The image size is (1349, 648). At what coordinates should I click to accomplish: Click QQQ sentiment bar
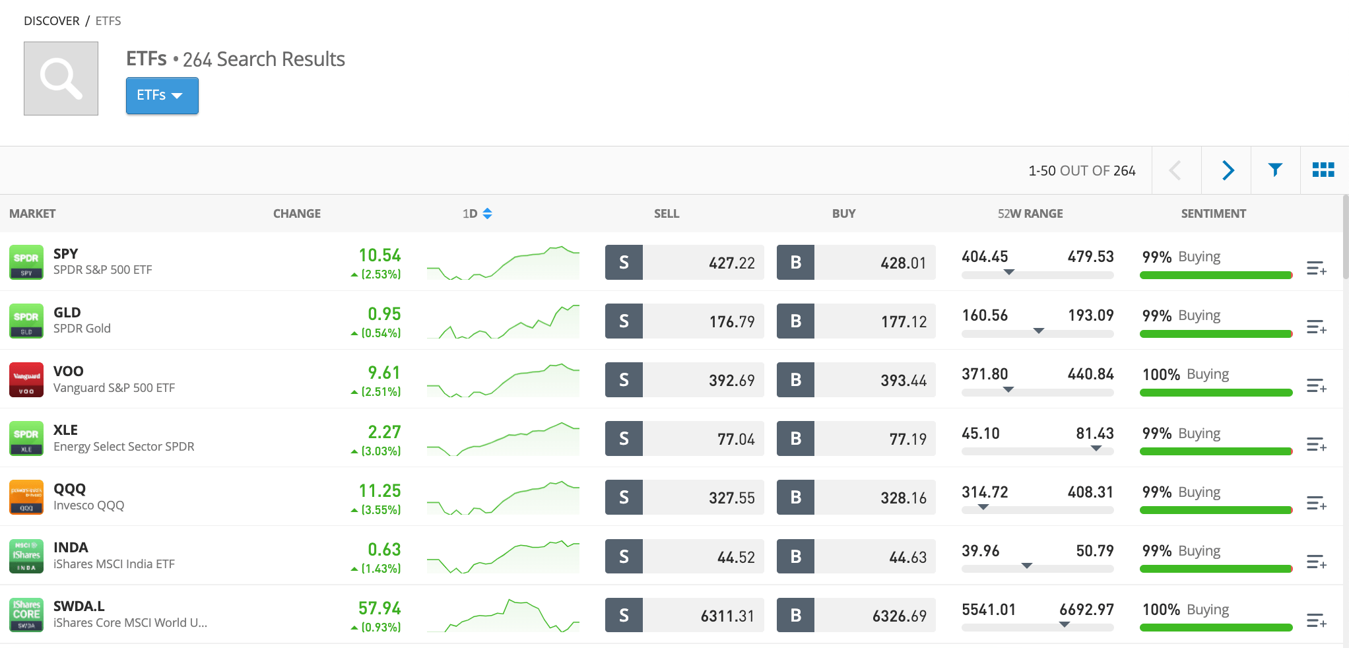click(x=1216, y=510)
